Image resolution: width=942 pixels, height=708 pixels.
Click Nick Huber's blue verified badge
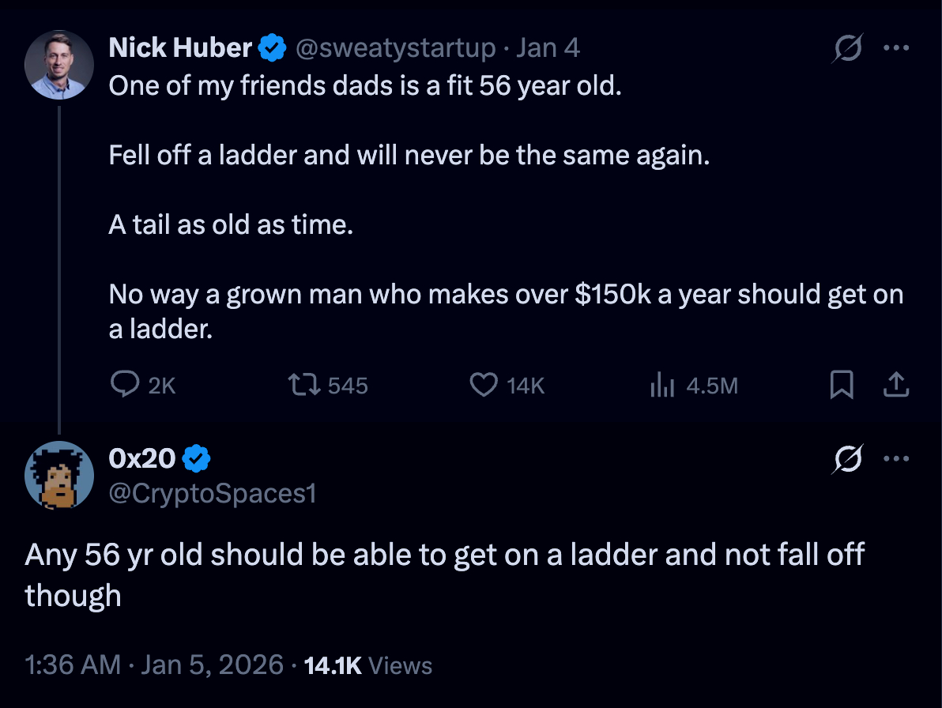273,49
